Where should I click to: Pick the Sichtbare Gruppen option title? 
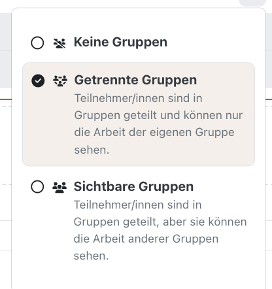click(x=133, y=186)
